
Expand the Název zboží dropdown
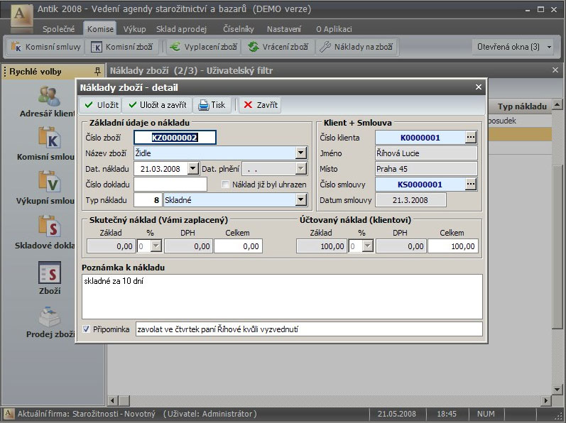coord(300,153)
